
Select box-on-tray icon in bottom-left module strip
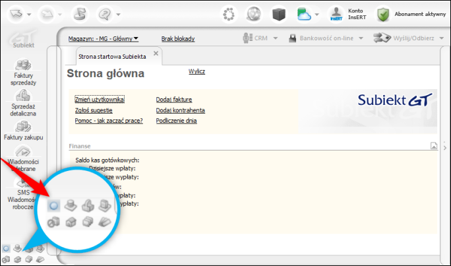point(40,248)
